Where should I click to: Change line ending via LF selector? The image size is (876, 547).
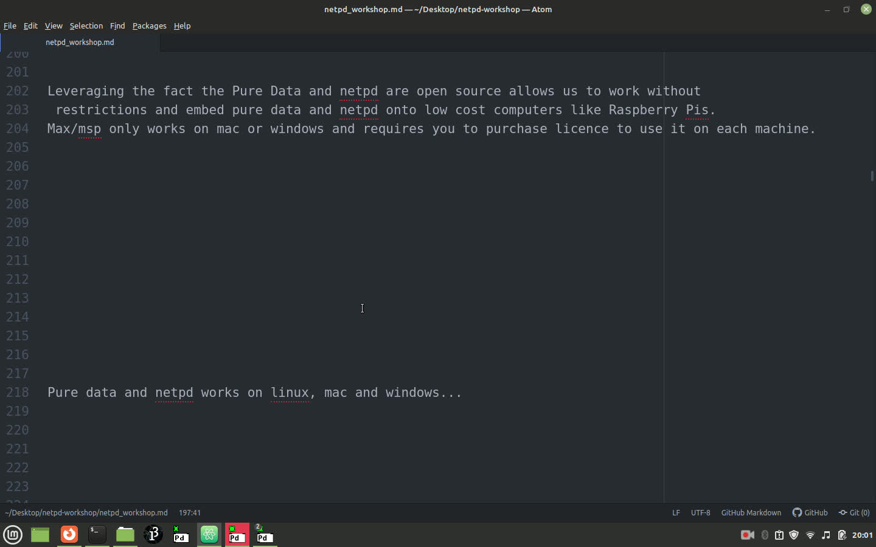[x=676, y=512]
